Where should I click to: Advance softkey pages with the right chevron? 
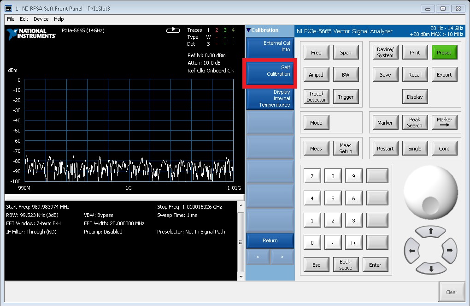point(282,257)
